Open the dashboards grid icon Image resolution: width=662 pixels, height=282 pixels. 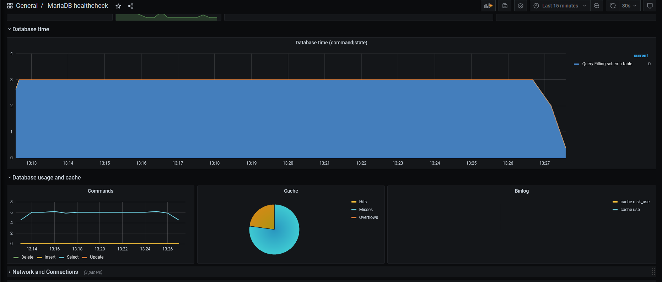pyautogui.click(x=10, y=6)
